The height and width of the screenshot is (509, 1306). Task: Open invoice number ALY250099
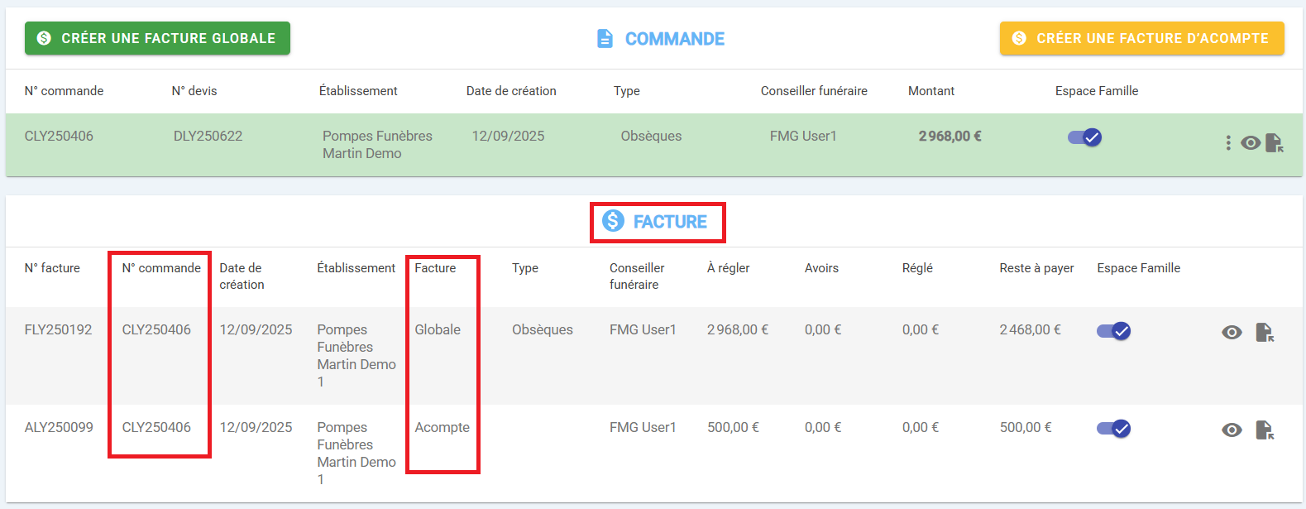coord(59,427)
